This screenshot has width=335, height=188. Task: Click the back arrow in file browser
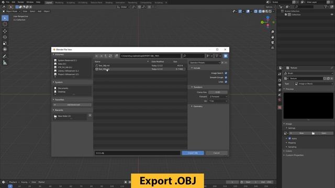point(97,56)
